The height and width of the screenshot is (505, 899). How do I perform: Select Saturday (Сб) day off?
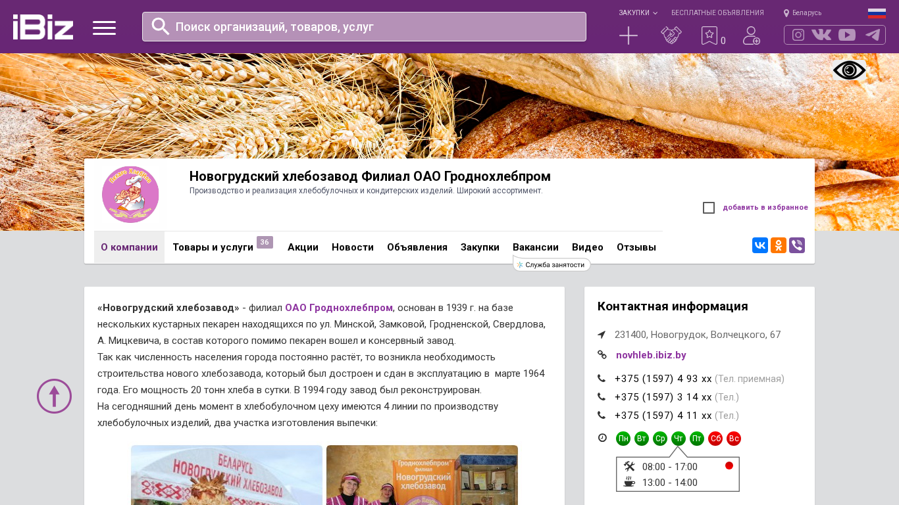(x=715, y=439)
